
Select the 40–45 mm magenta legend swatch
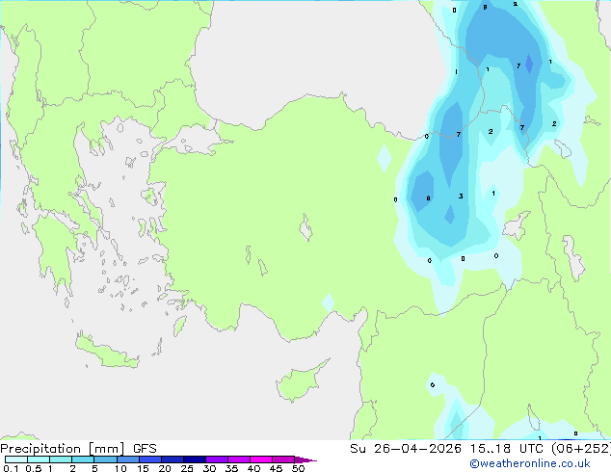point(261,459)
